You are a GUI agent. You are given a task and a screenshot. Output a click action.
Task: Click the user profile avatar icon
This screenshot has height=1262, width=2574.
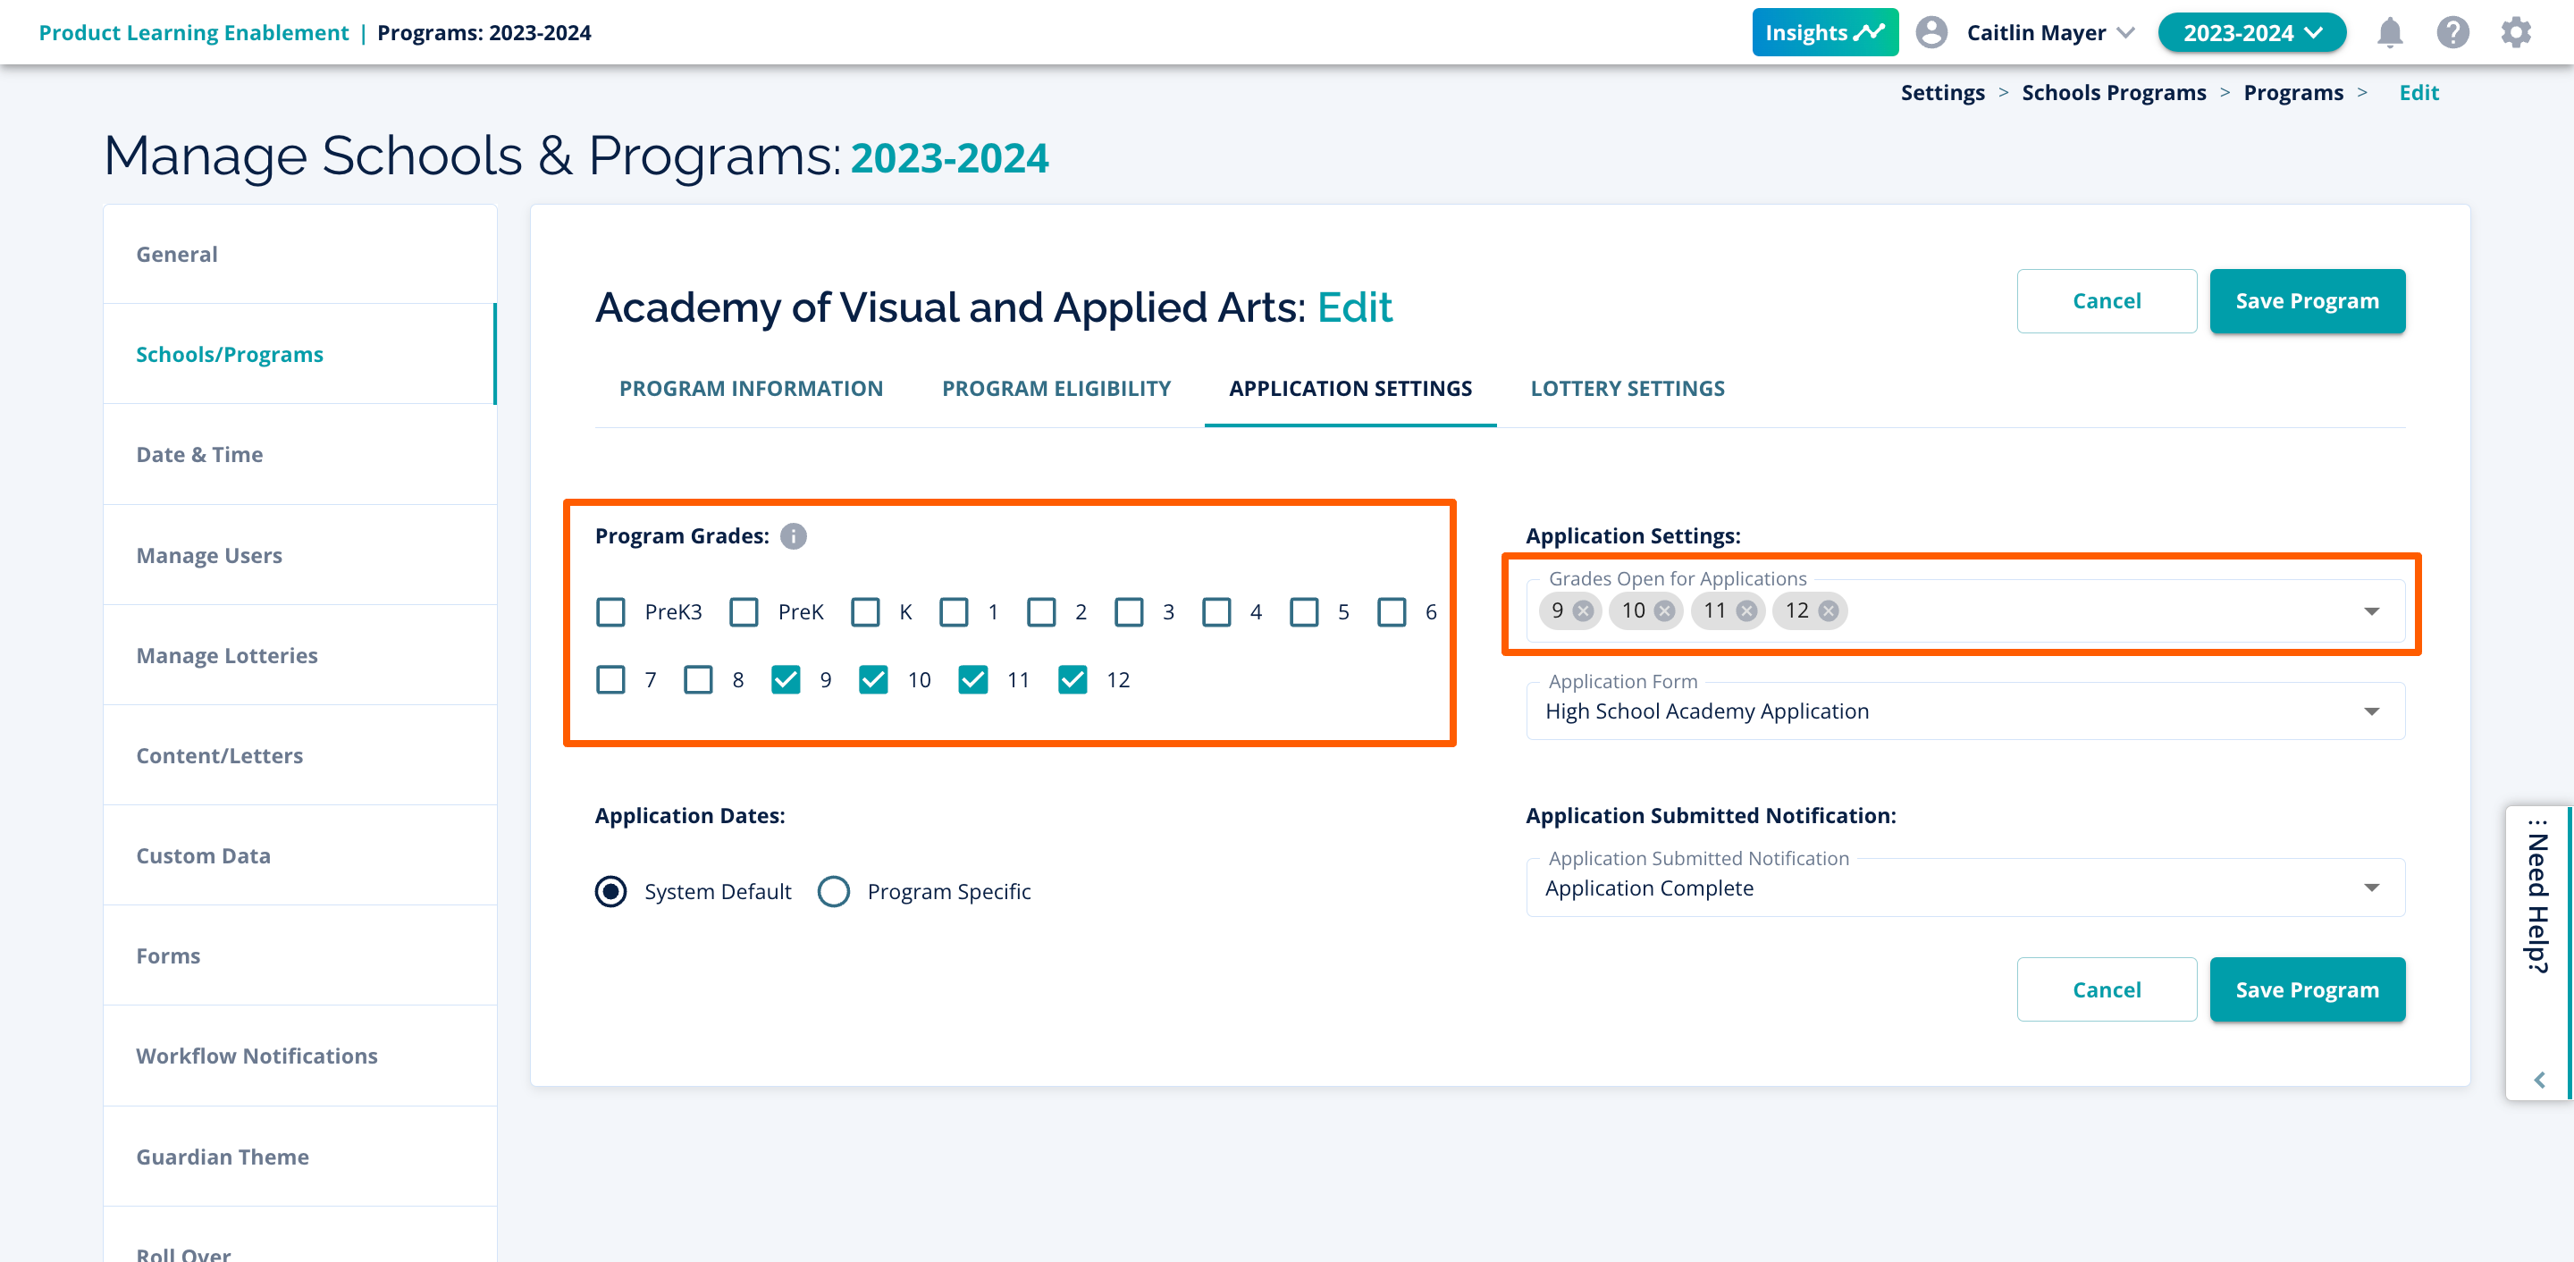coord(1930,33)
